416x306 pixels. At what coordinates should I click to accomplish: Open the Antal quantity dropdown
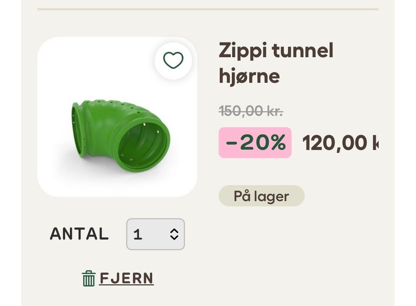point(155,234)
